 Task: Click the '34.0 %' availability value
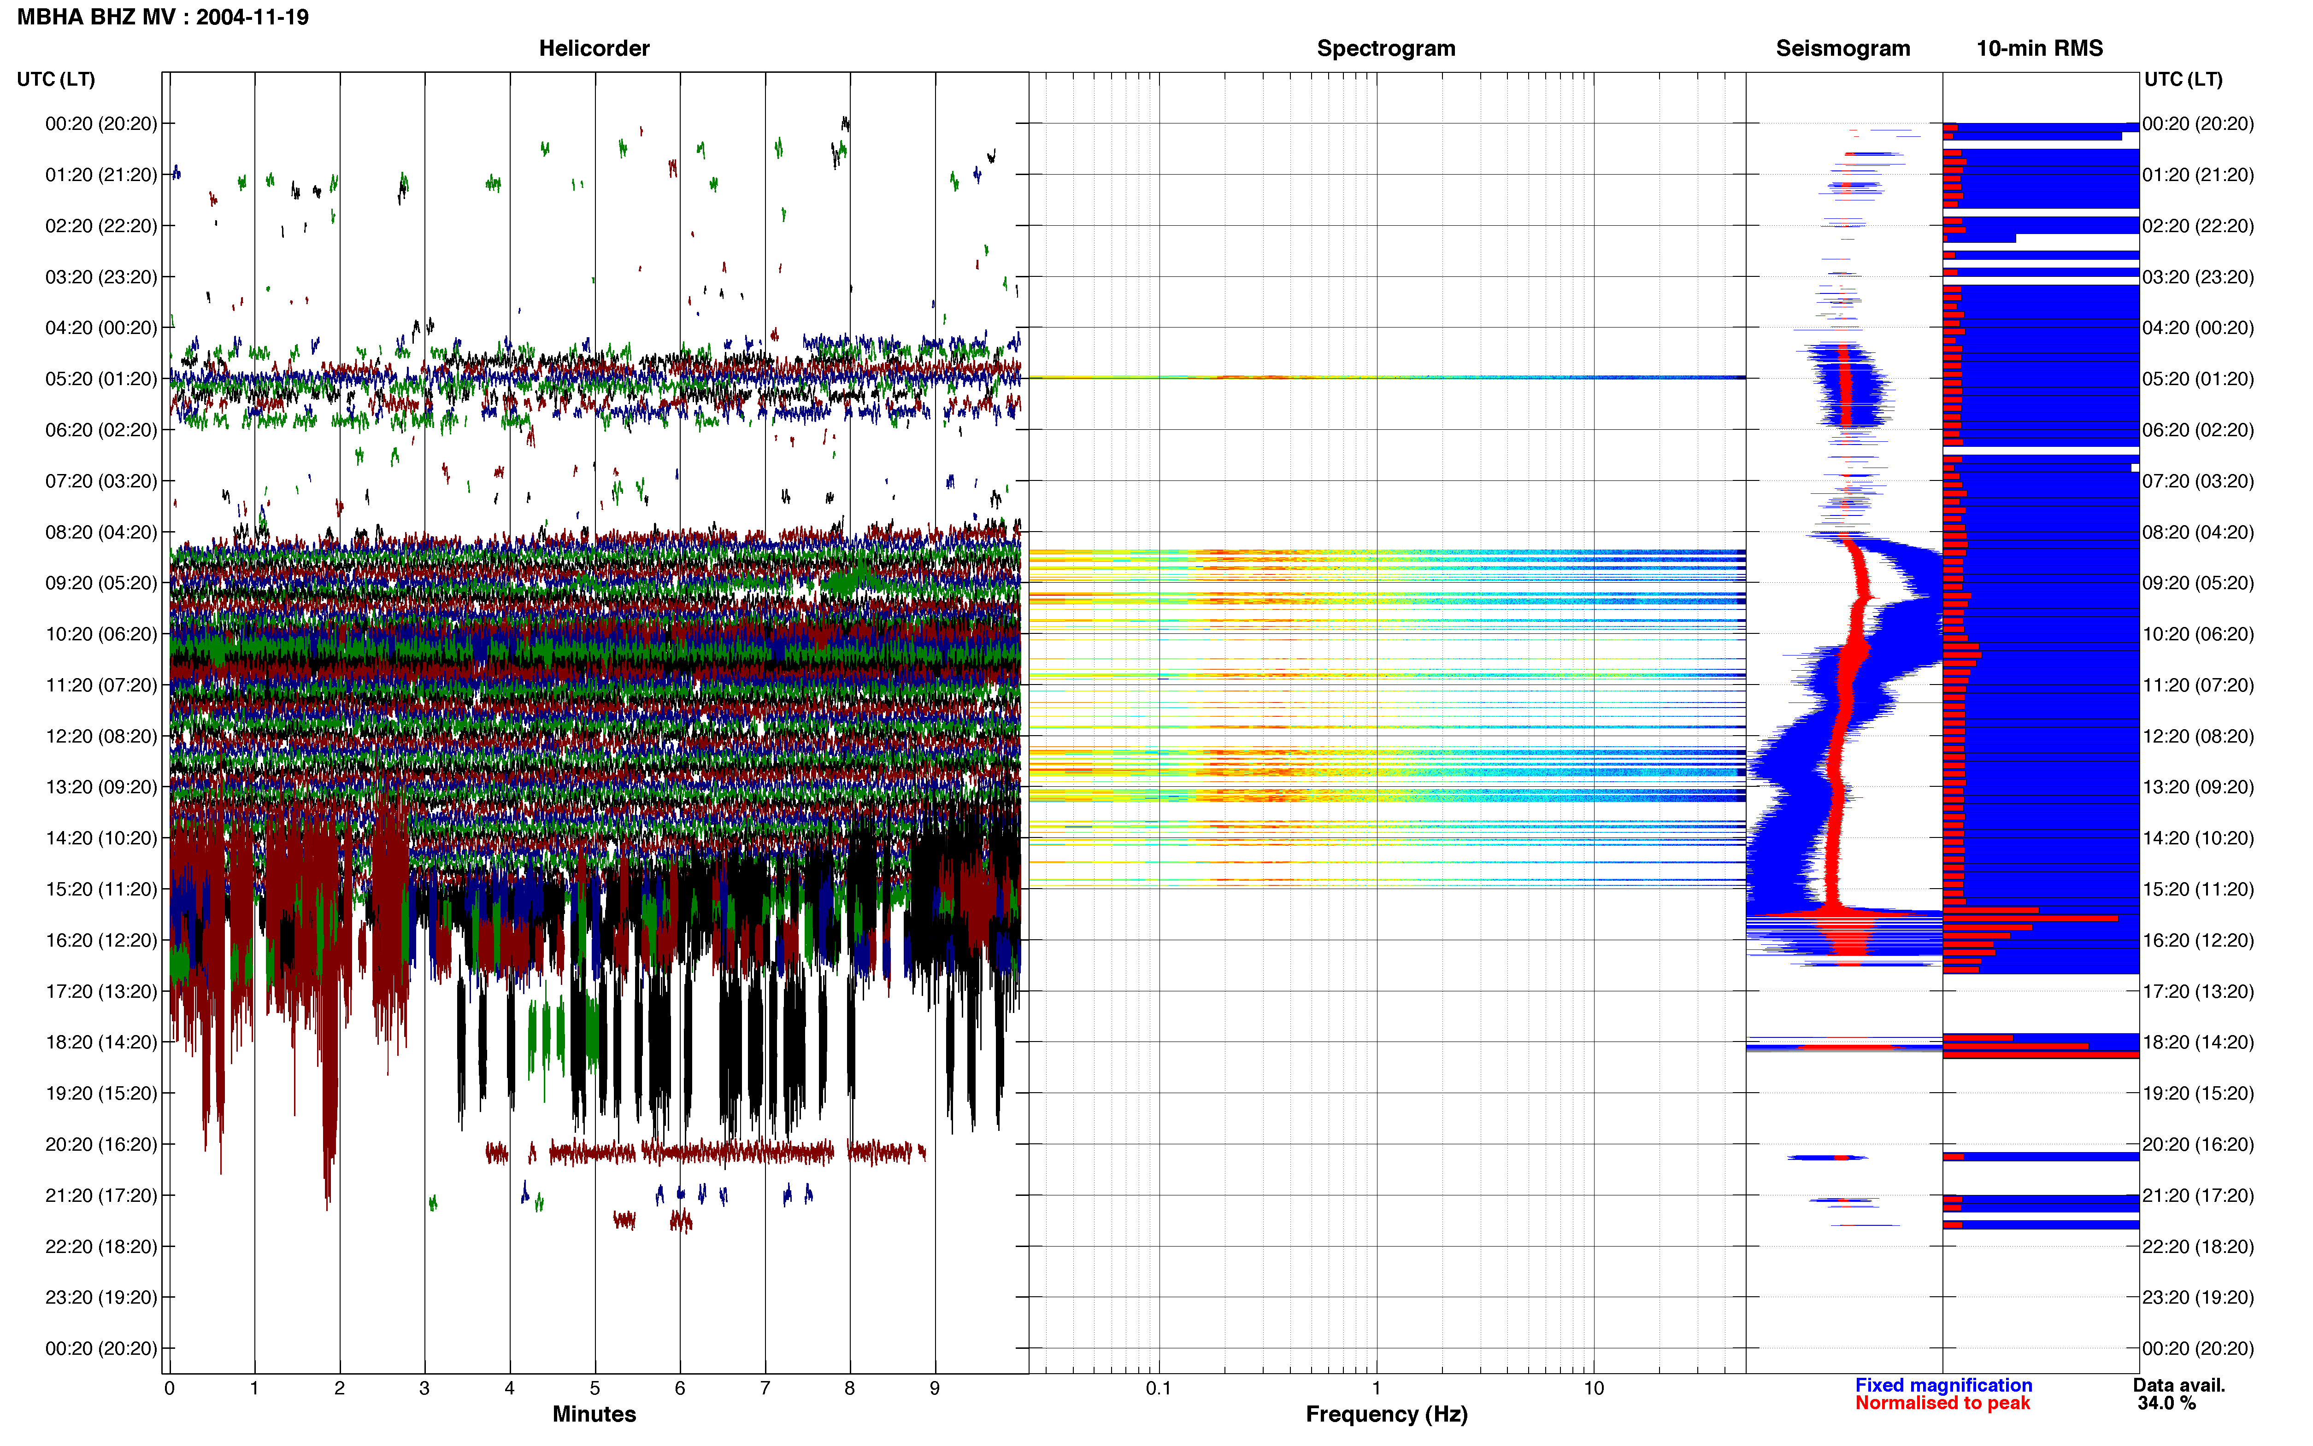(x=2166, y=1403)
